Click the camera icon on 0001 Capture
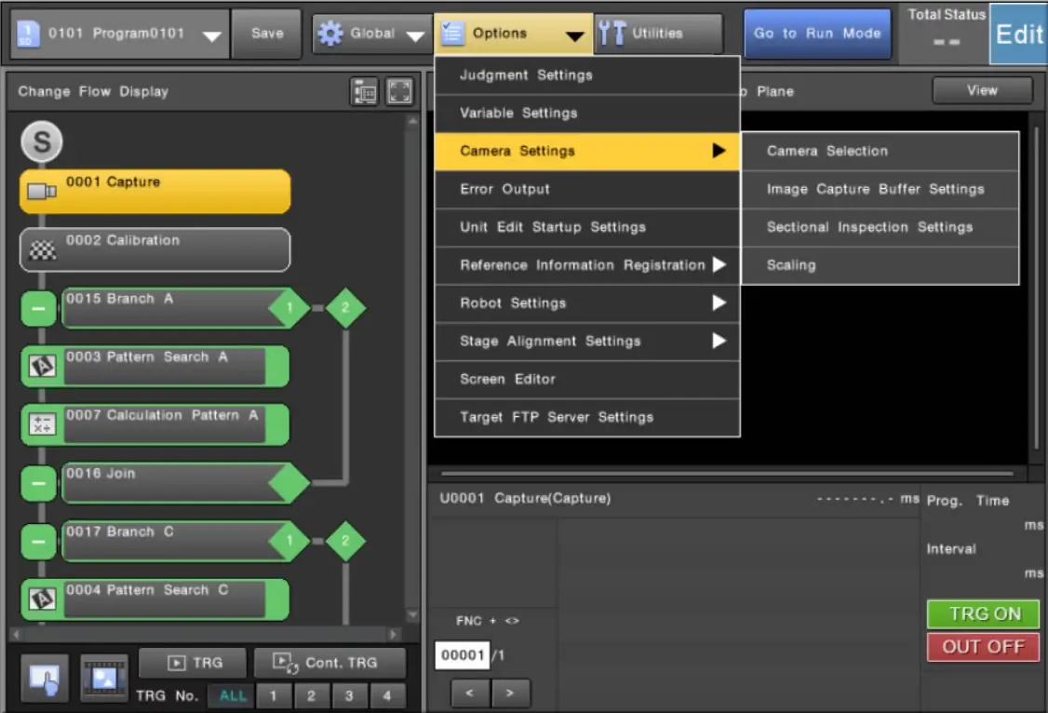The width and height of the screenshot is (1048, 713). tap(41, 192)
